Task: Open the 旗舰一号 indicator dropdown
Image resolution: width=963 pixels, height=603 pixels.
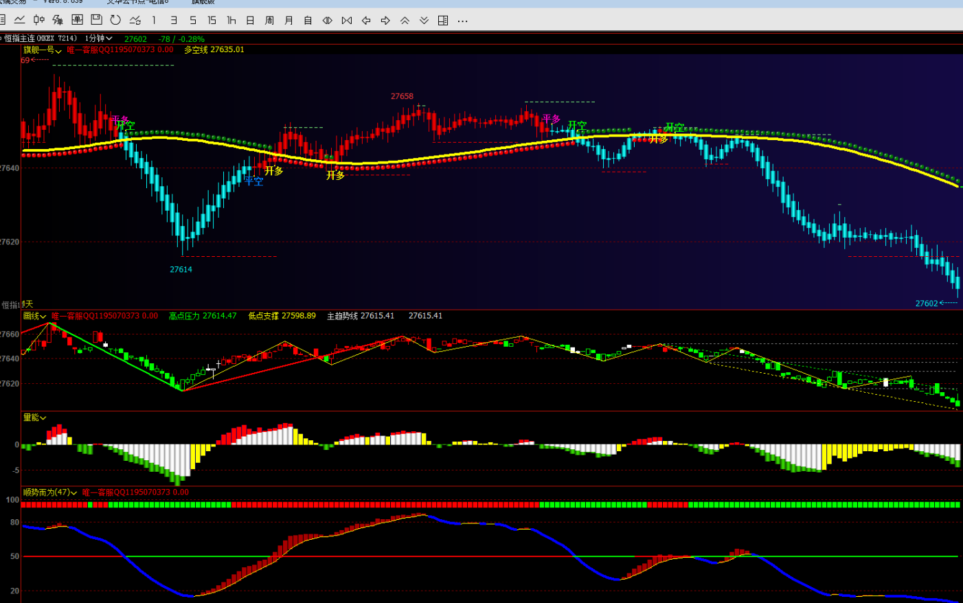Action: [43, 50]
